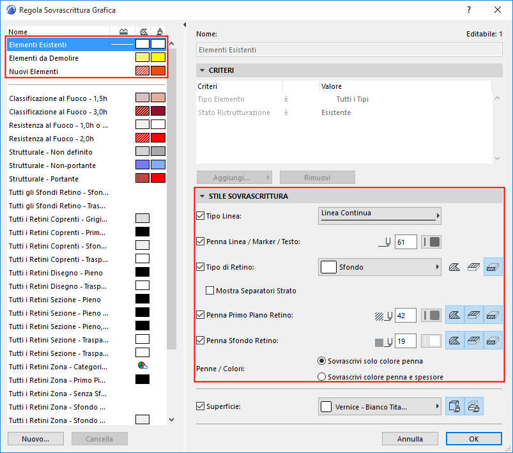Uncheck Penna Sfondo Retino checkbox
This screenshot has width=513, height=453.
coord(200,340)
